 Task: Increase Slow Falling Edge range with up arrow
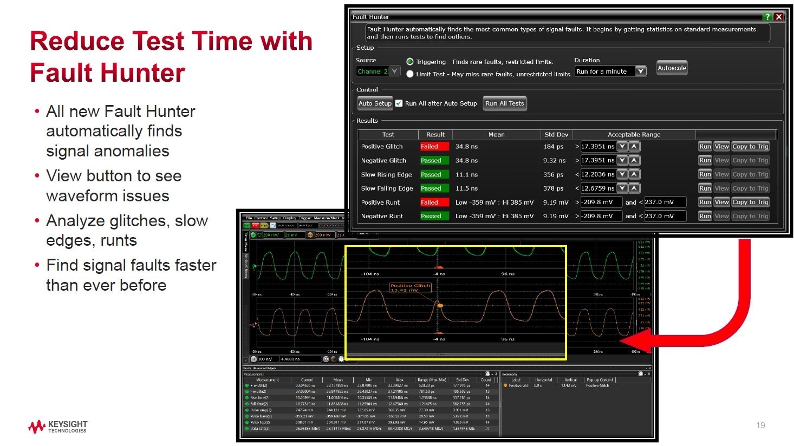[634, 188]
